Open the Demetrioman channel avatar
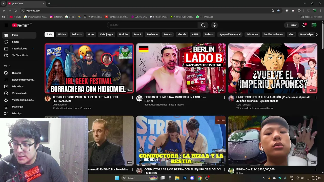The height and width of the screenshot is (182, 324). (x=48, y=99)
